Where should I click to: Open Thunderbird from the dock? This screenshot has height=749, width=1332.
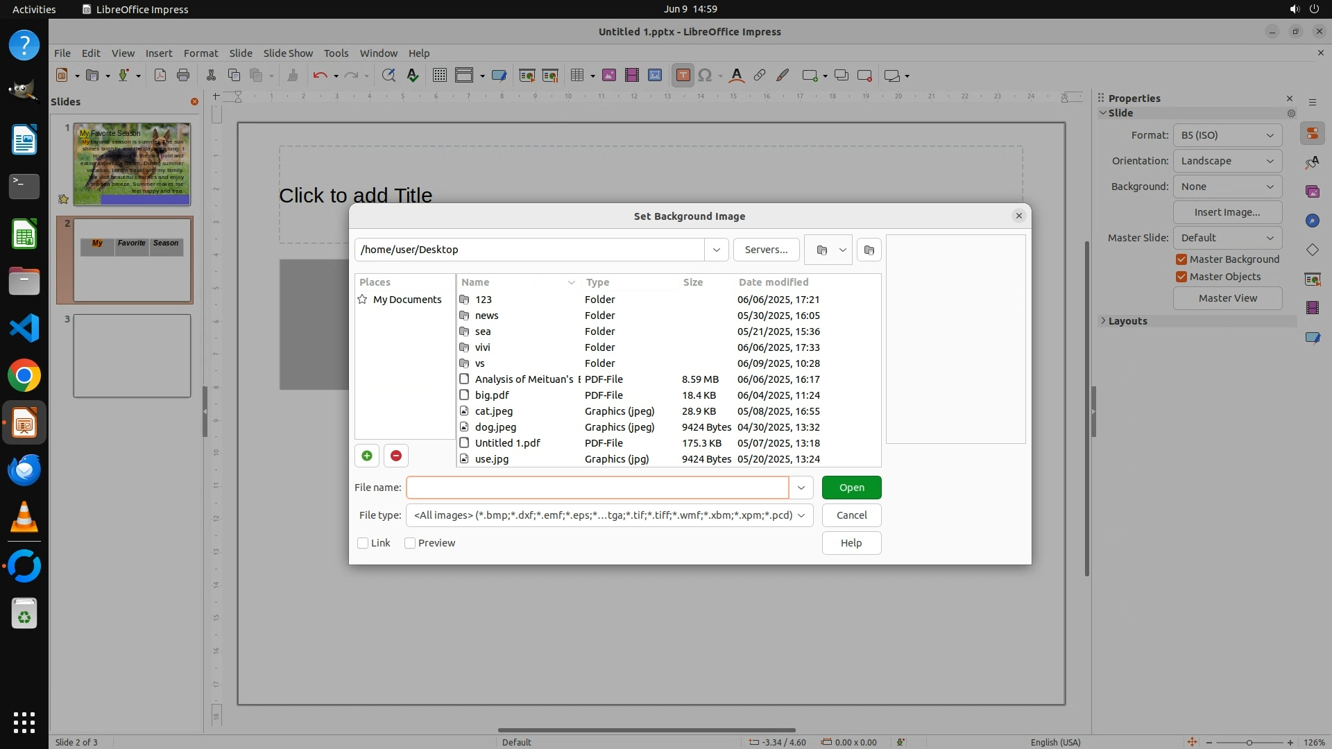pyautogui.click(x=24, y=470)
